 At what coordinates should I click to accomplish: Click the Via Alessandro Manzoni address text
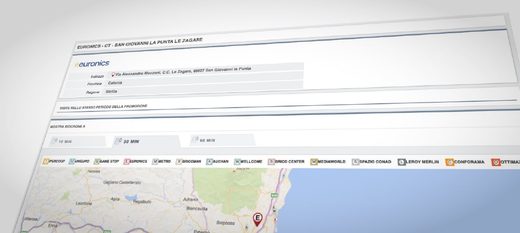(x=183, y=71)
